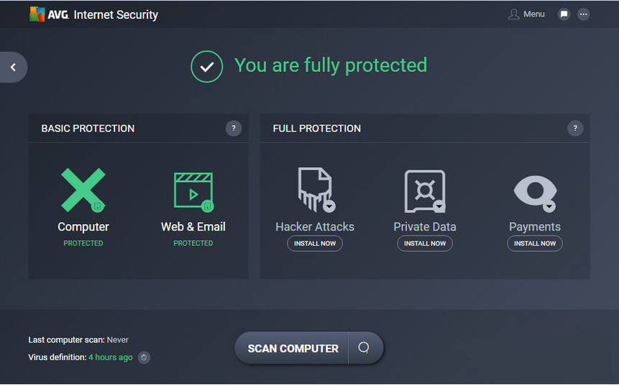Click the Payments label
The image size is (619, 385).
(535, 227)
